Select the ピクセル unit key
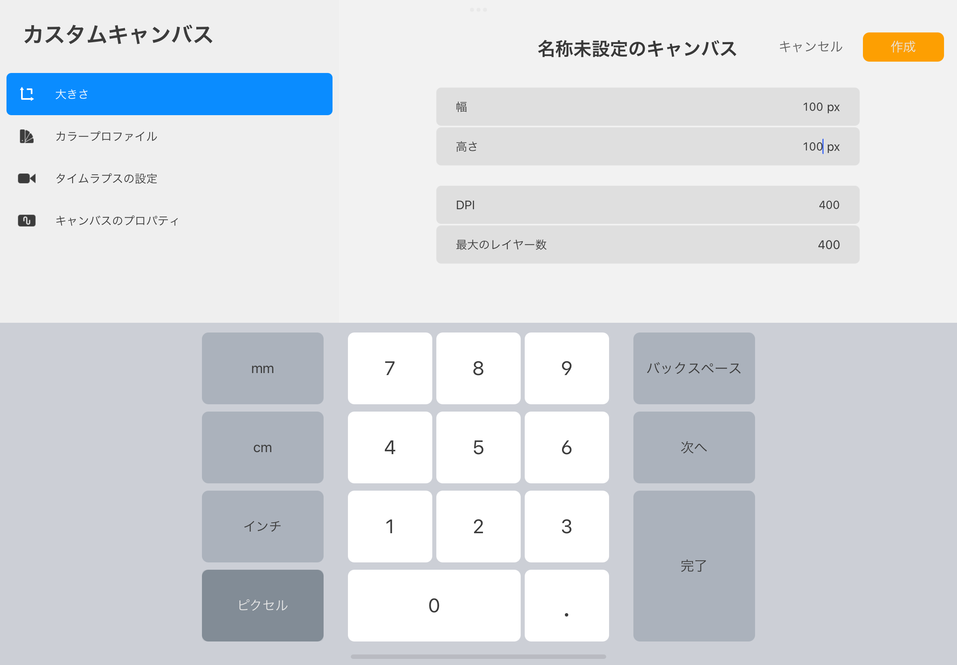Image resolution: width=957 pixels, height=665 pixels. [x=262, y=605]
